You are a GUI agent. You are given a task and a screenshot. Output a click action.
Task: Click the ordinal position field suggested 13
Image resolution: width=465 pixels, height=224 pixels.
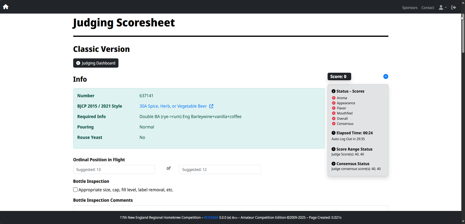[x=114, y=170]
